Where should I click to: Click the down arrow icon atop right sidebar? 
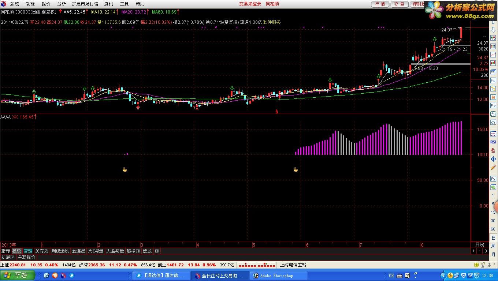coord(493,30)
